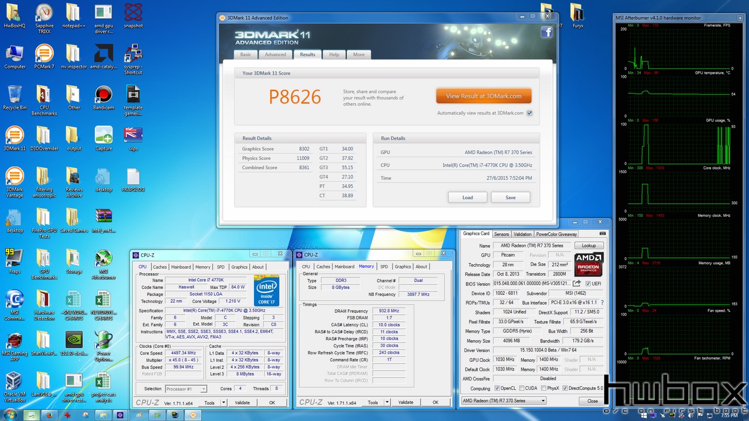
Task: Switch to Sensors tab in GPU-Z
Action: pyautogui.click(x=501, y=234)
